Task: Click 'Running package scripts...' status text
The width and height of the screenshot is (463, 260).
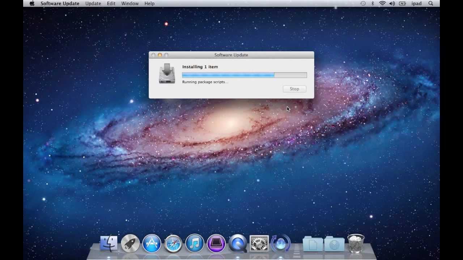Action: pos(205,82)
